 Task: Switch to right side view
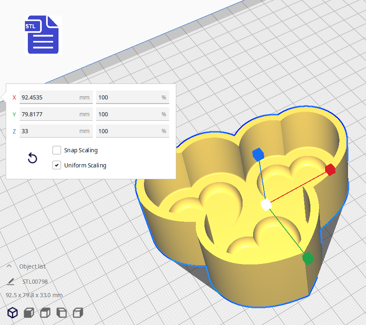click(x=77, y=312)
